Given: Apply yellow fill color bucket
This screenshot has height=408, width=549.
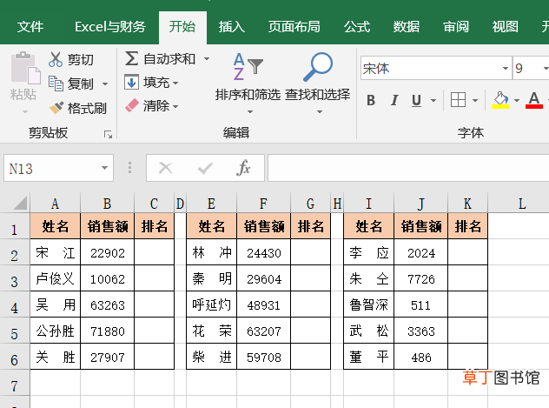Looking at the screenshot, I should click(x=500, y=100).
